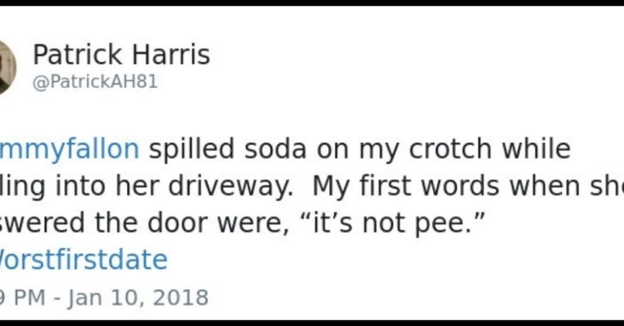This screenshot has width=624, height=326.
Task: Click the PM time in the timestamp
Action: point(30,297)
